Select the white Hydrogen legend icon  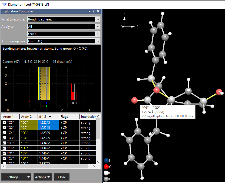point(105,173)
